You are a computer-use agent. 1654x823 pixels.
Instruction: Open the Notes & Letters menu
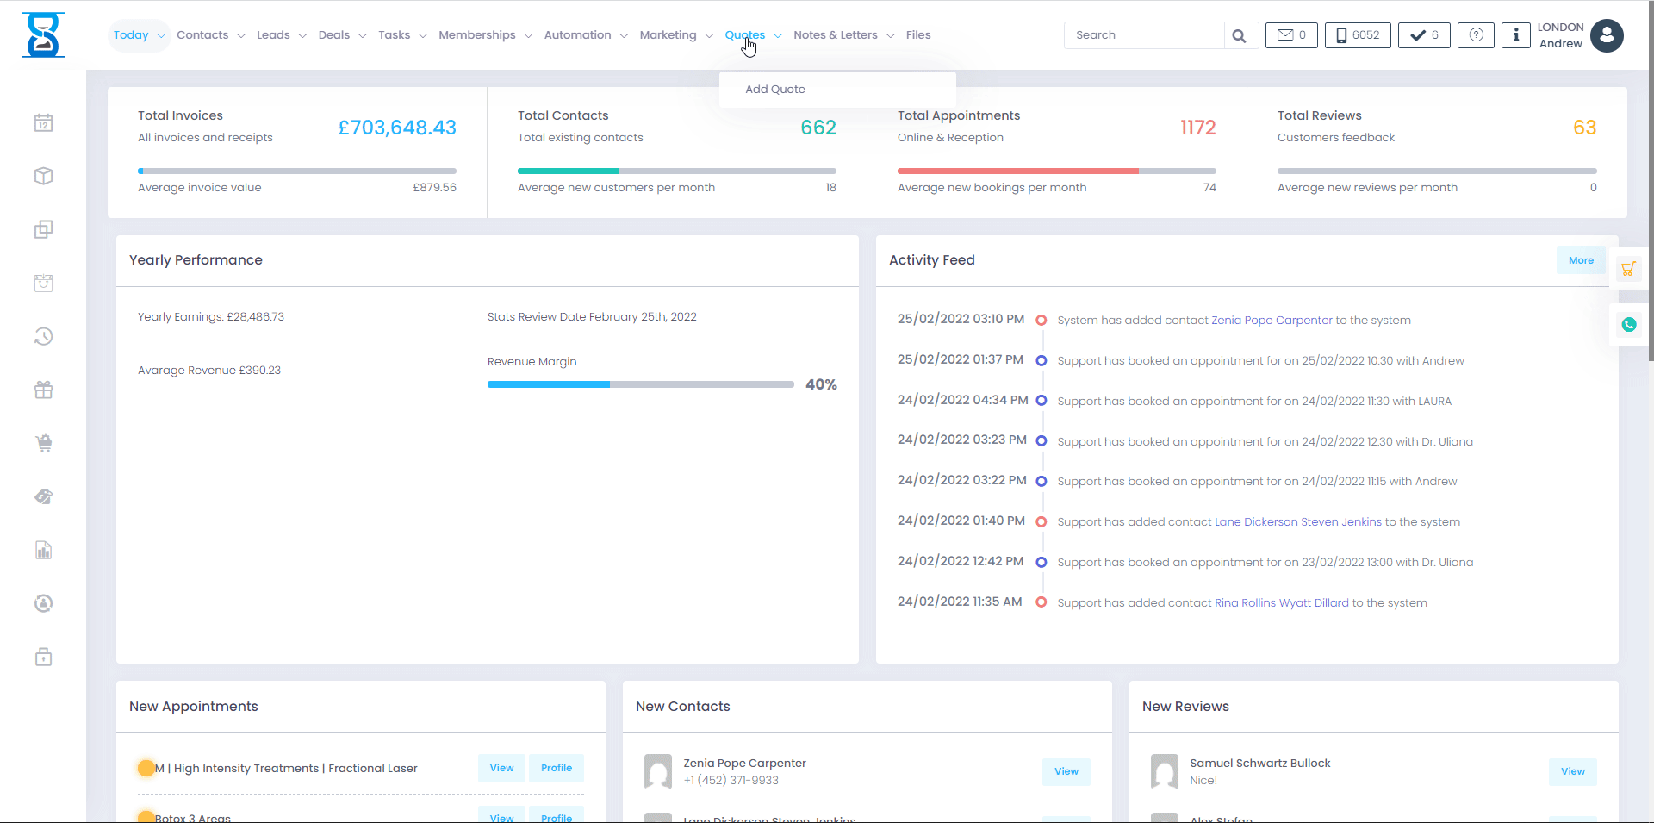(x=836, y=35)
